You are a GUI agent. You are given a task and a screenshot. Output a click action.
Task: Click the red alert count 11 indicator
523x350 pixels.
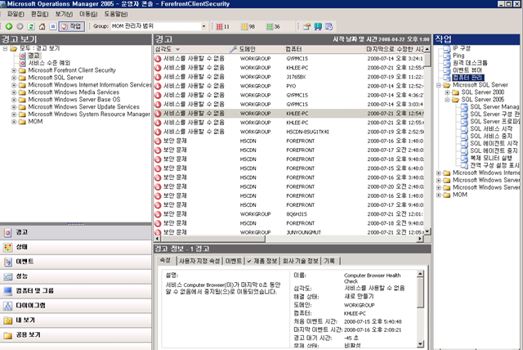click(x=222, y=27)
